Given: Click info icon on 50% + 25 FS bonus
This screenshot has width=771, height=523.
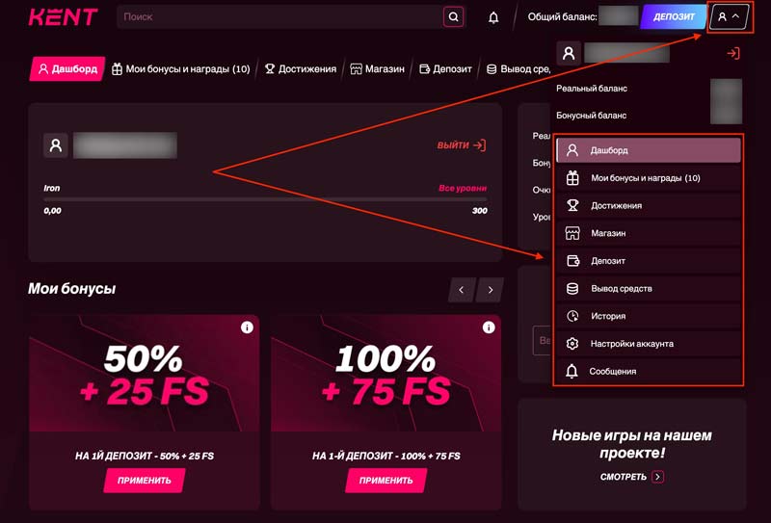Looking at the screenshot, I should click(247, 327).
